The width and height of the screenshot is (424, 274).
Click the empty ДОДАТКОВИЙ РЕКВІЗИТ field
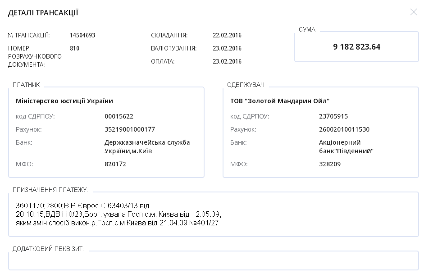click(213, 260)
